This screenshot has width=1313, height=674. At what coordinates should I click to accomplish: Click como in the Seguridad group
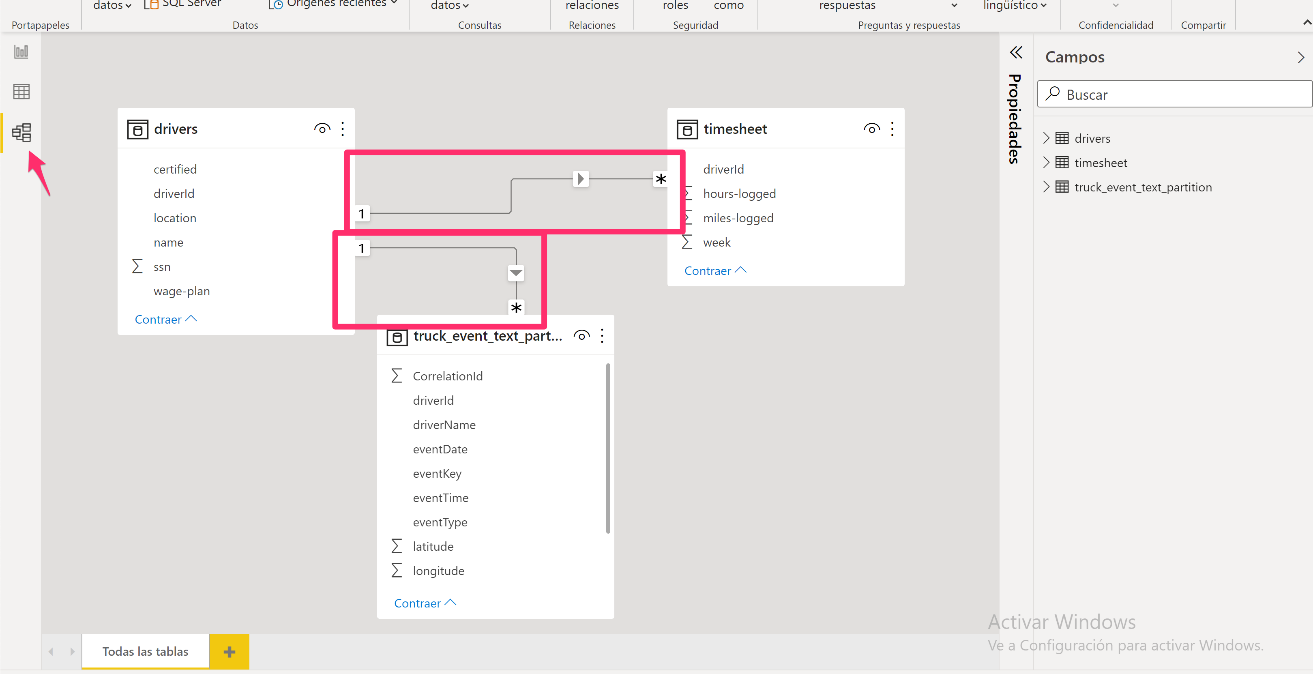click(728, 5)
